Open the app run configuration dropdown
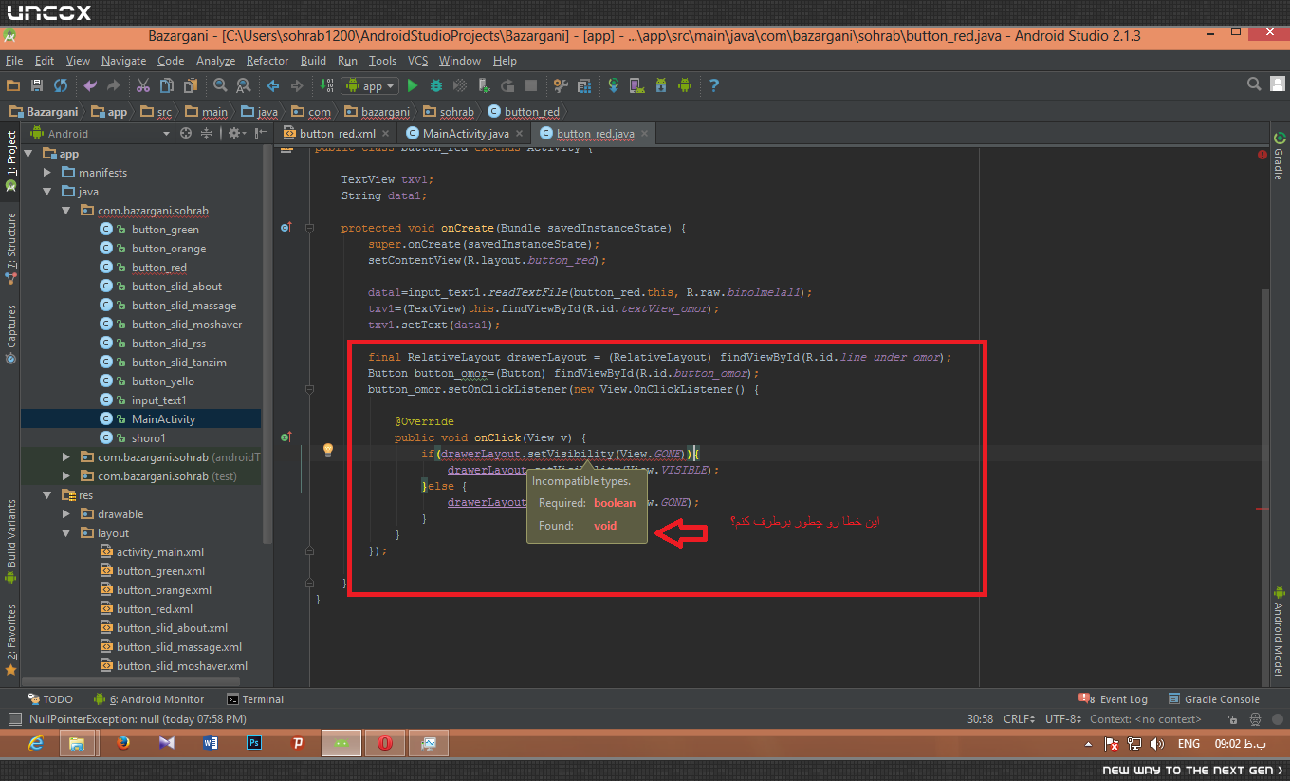This screenshot has width=1290, height=781. pyautogui.click(x=372, y=85)
